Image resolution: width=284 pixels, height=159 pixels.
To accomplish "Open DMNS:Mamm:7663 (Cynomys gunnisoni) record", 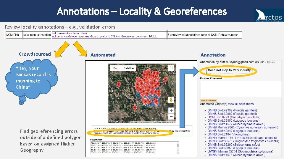I will click(x=243, y=127).
